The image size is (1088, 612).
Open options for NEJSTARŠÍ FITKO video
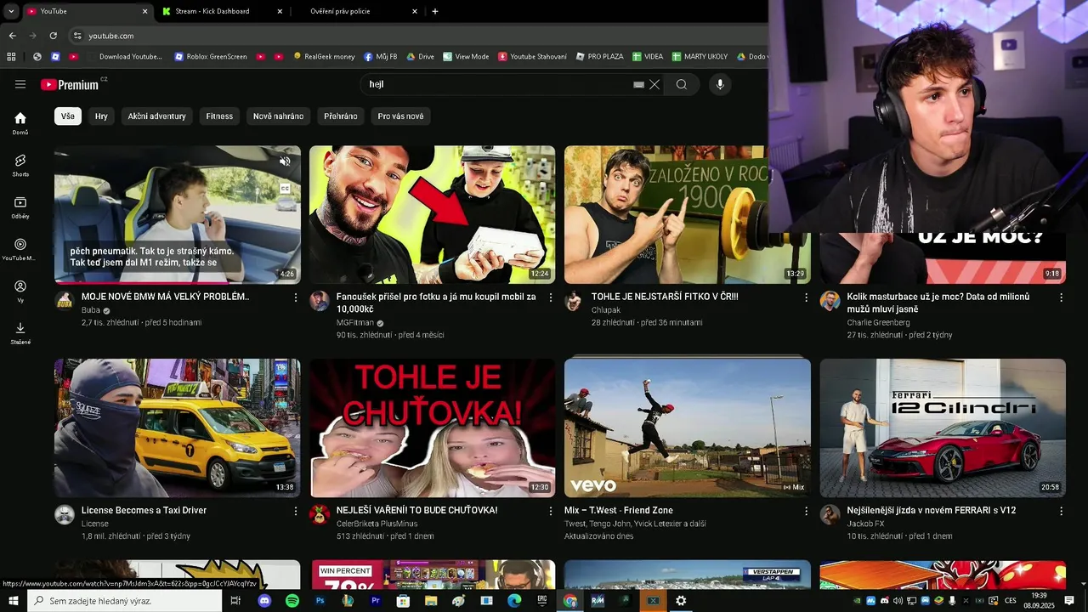point(806,297)
